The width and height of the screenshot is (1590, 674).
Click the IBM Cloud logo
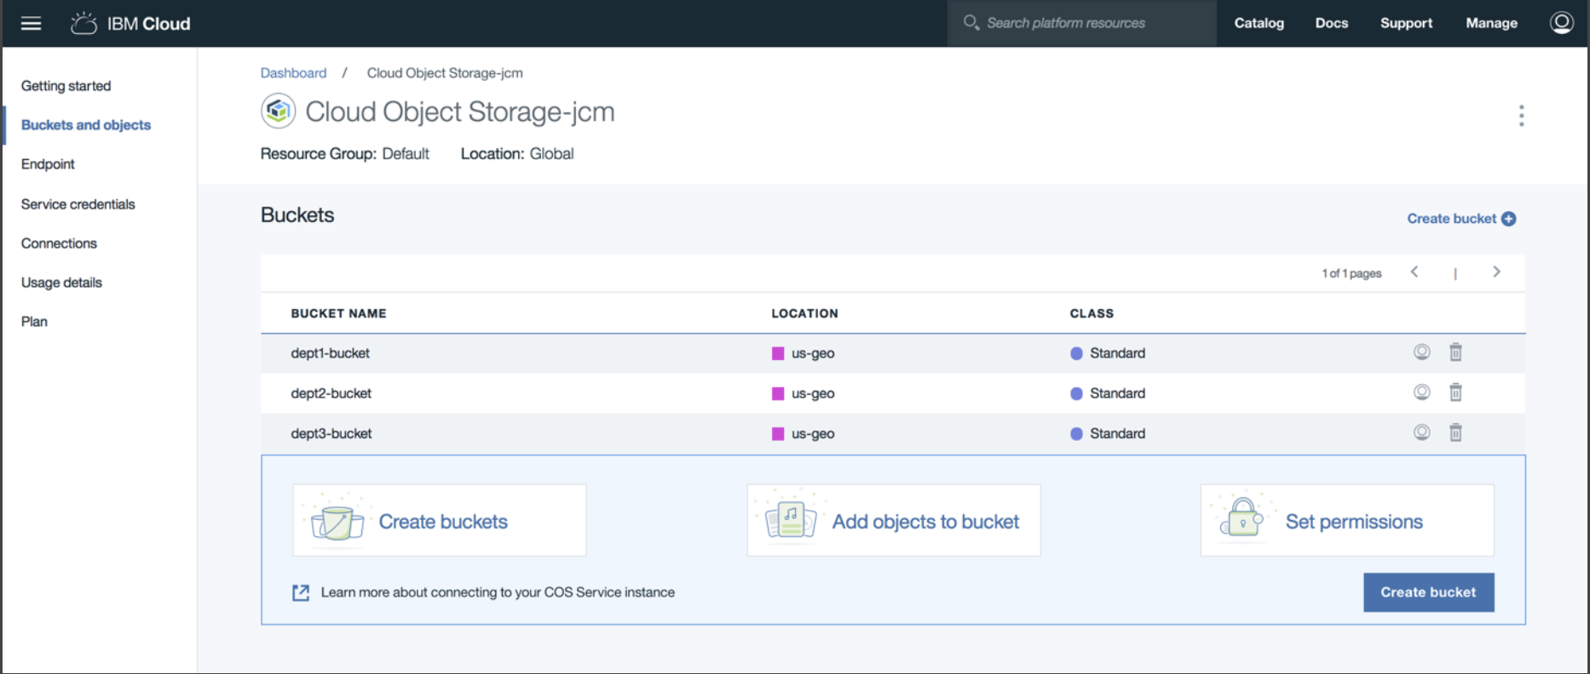coord(130,23)
